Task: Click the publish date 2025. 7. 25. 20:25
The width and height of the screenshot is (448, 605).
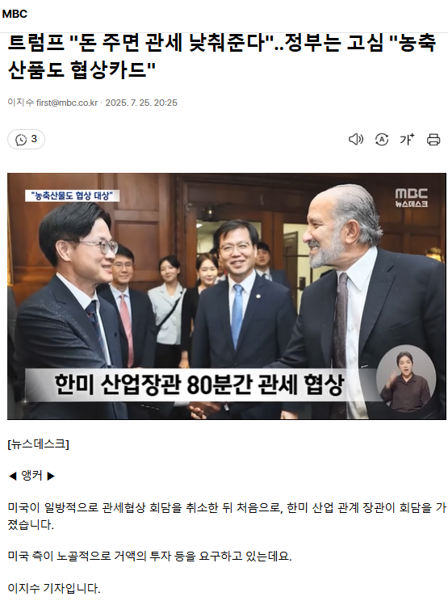Action: 141,103
